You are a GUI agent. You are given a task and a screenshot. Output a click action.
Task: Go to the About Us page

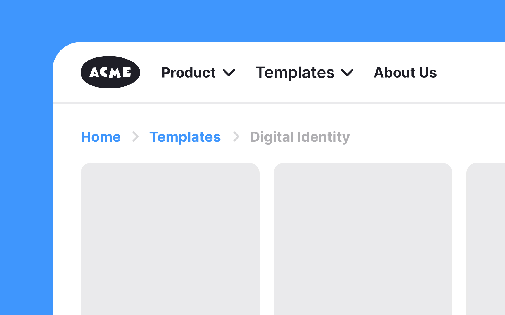point(405,73)
